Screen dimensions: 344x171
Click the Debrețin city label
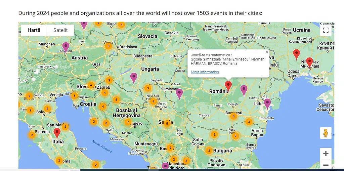point(176,56)
